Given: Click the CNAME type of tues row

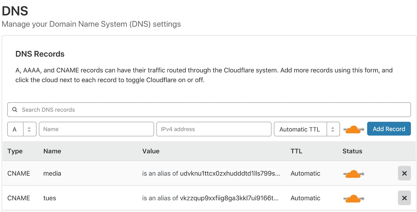Looking at the screenshot, I should pyautogui.click(x=19, y=198).
